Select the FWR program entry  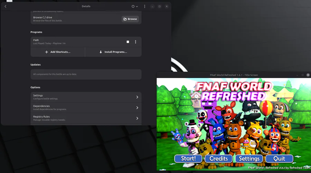[x=86, y=42]
